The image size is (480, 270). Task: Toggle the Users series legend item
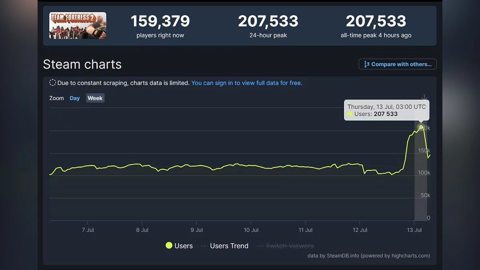click(179, 246)
